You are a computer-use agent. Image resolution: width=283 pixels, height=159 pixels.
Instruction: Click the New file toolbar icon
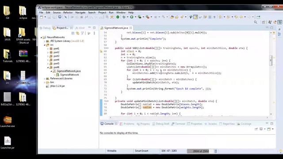[x=42, y=17]
